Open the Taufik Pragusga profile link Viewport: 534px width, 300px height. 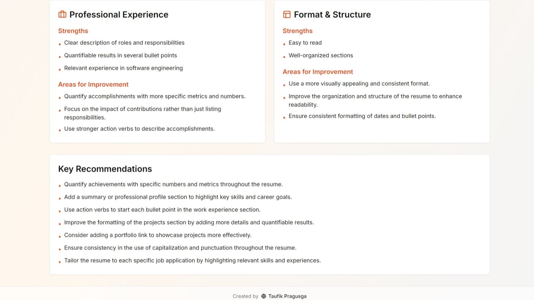coord(287,296)
